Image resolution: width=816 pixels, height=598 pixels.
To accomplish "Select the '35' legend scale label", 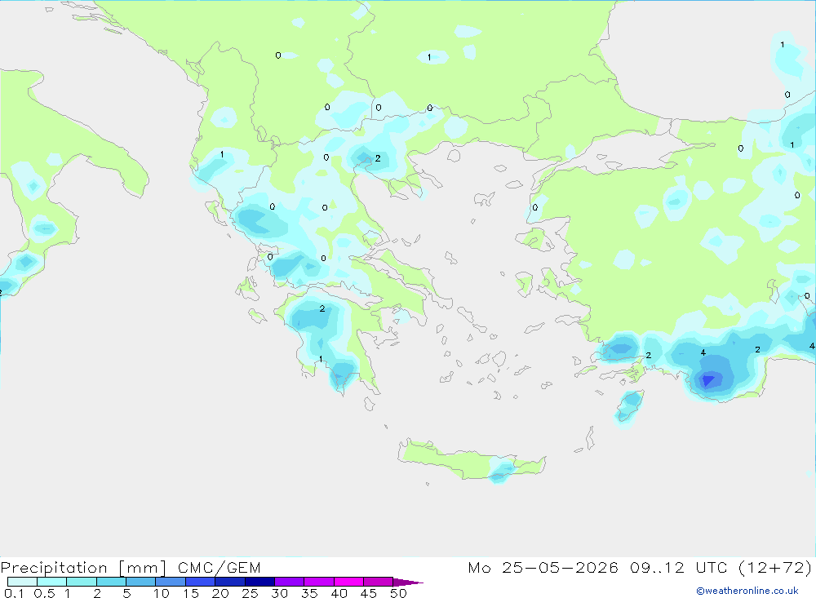I will (309, 593).
